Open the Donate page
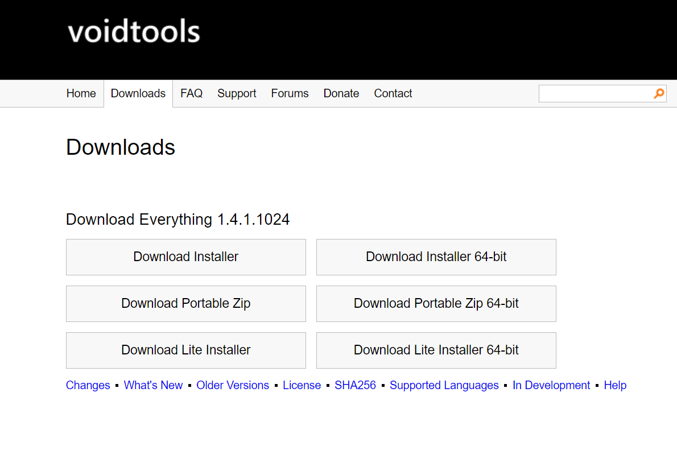The width and height of the screenshot is (677, 450). [341, 94]
